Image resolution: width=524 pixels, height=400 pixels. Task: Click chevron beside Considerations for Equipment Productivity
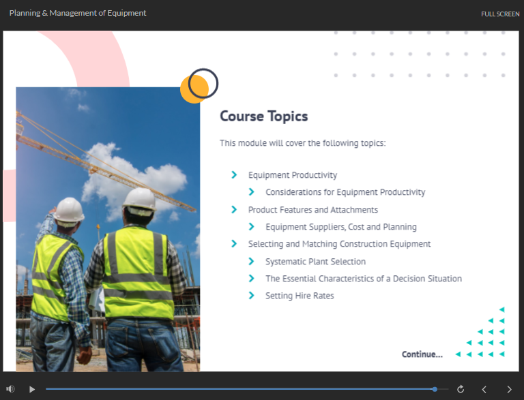(x=251, y=192)
